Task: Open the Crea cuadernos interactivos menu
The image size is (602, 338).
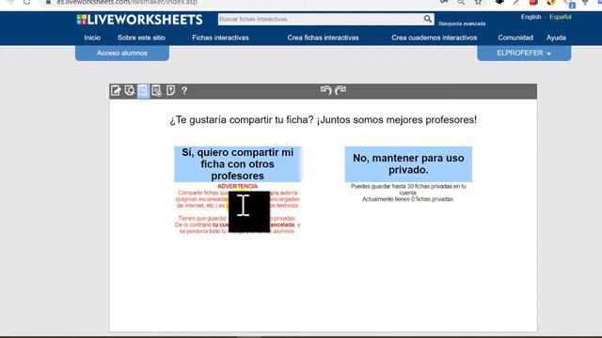Action: (x=435, y=38)
